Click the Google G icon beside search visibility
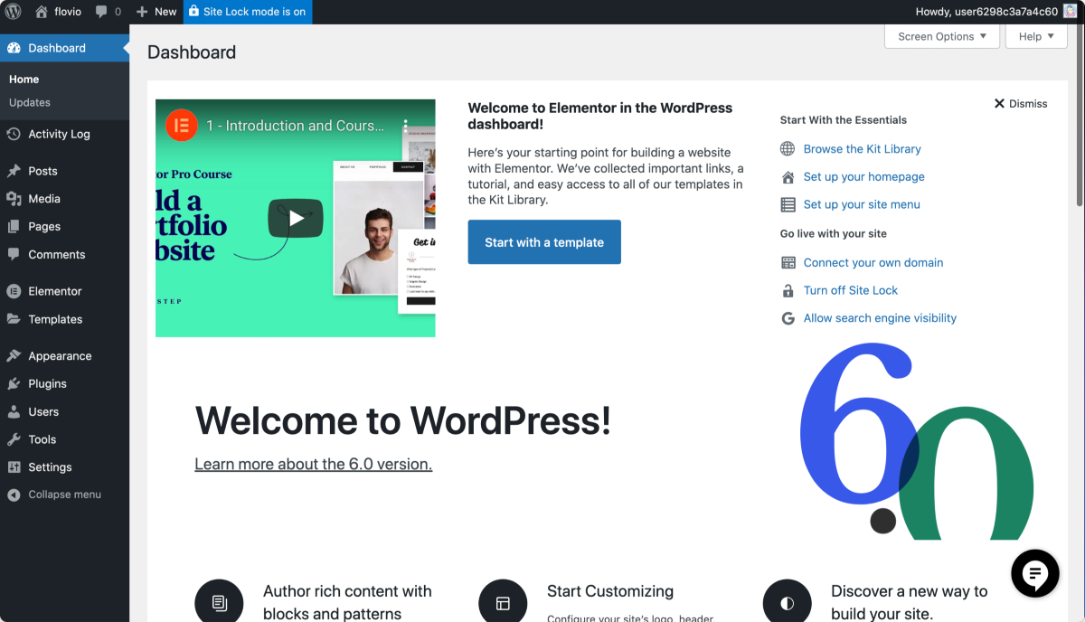Screen dimensions: 1085x622 (788, 318)
